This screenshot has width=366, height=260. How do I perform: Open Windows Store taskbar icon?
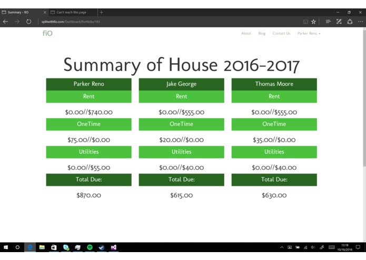coord(54,247)
